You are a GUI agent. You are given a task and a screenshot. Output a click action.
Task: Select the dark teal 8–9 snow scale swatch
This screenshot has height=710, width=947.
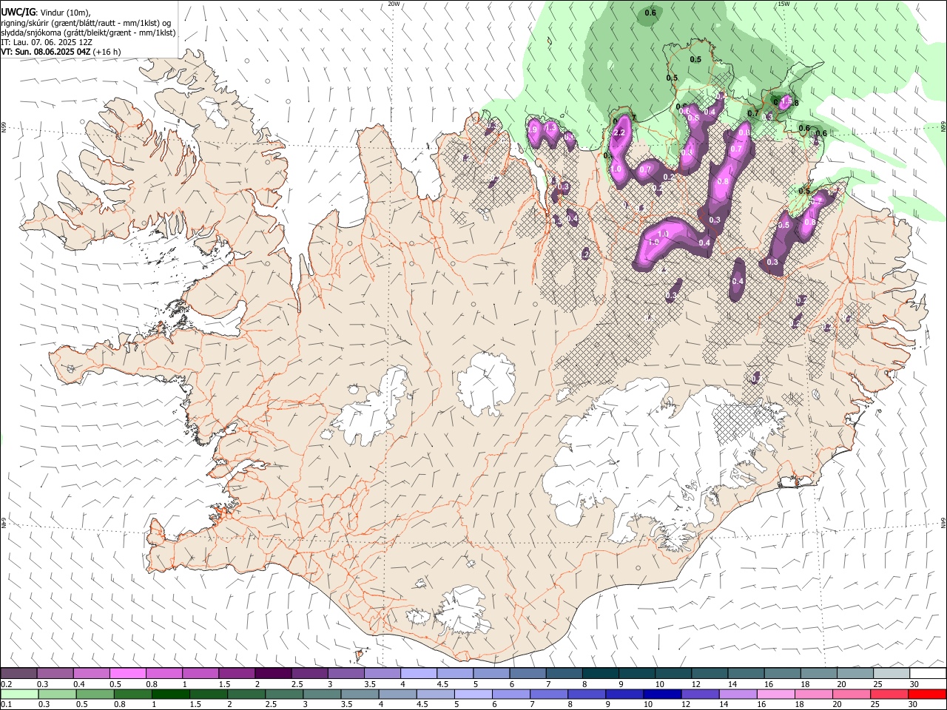tap(601, 673)
